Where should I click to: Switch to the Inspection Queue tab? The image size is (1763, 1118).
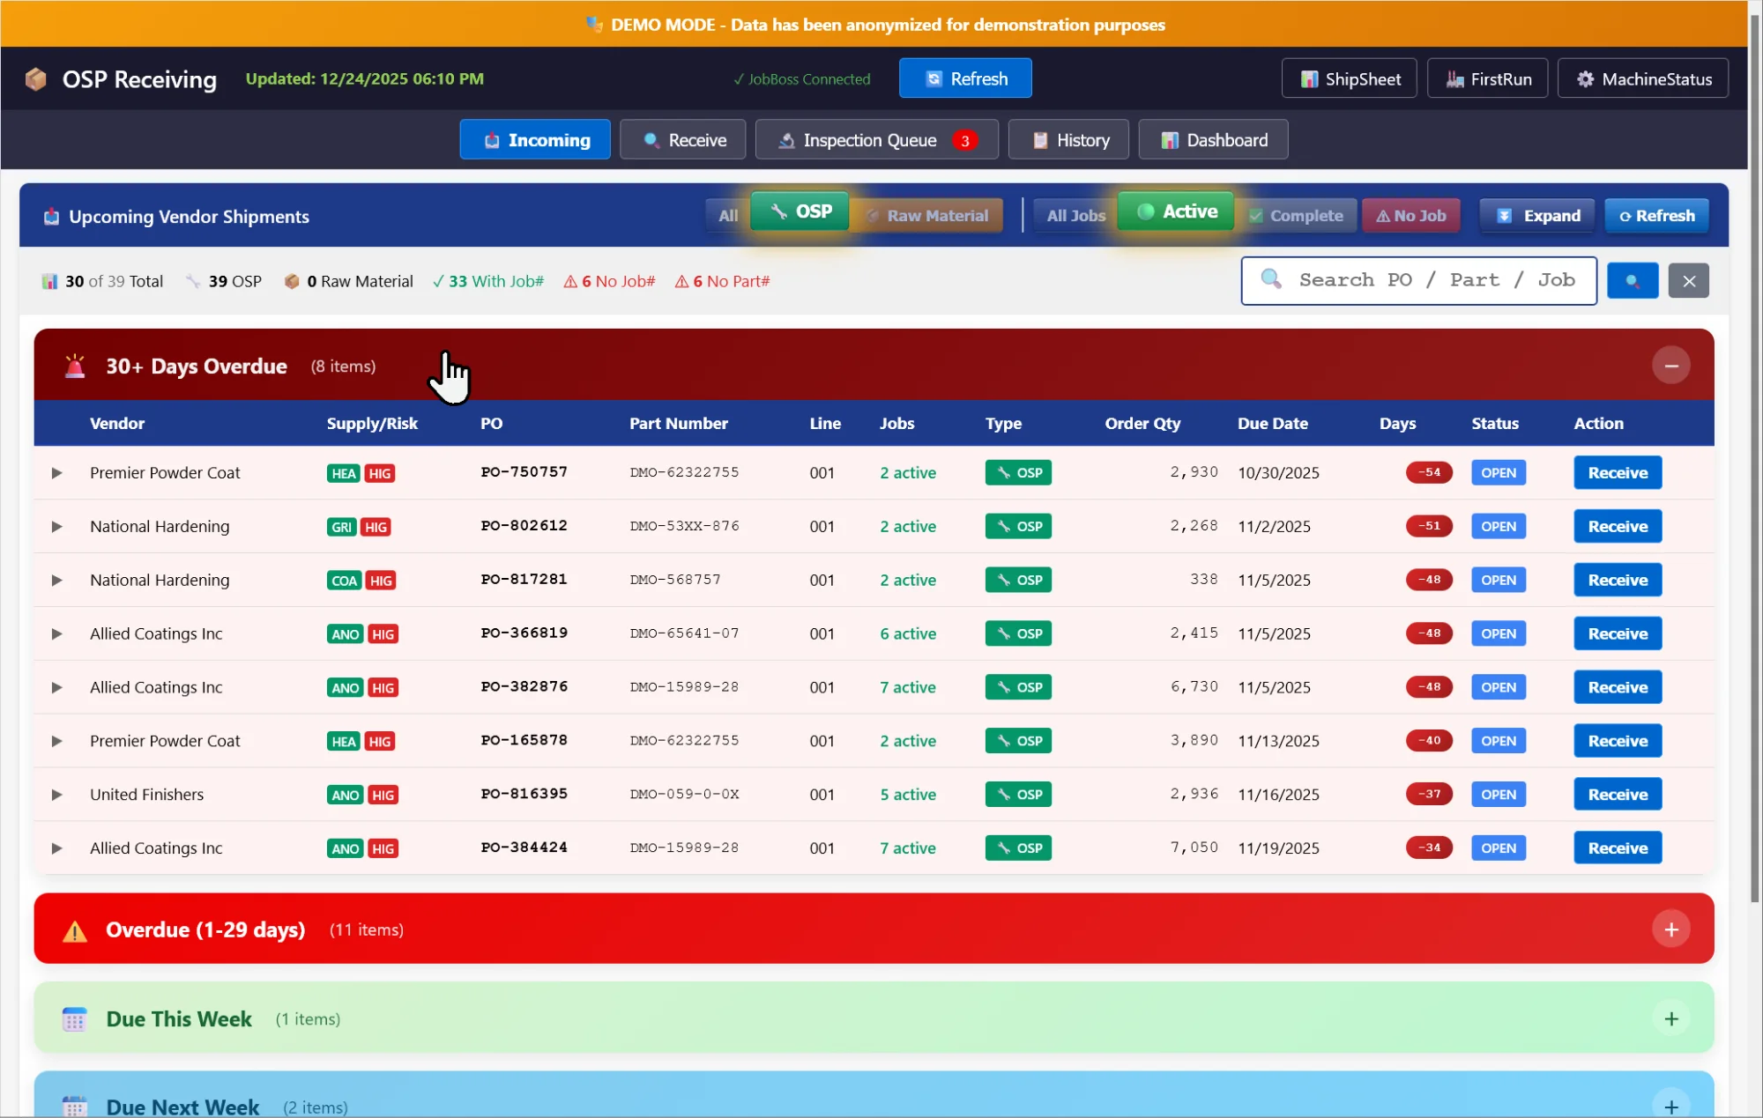point(876,140)
